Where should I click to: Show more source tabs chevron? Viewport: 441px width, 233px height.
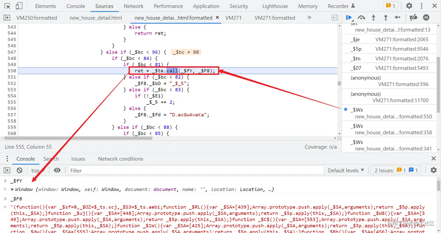[309, 18]
